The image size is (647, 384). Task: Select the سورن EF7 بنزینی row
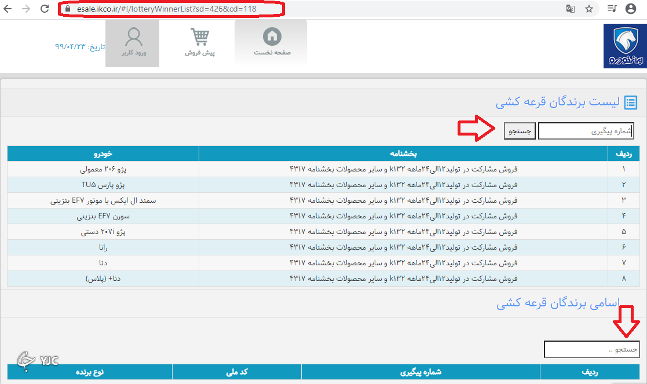(103, 216)
